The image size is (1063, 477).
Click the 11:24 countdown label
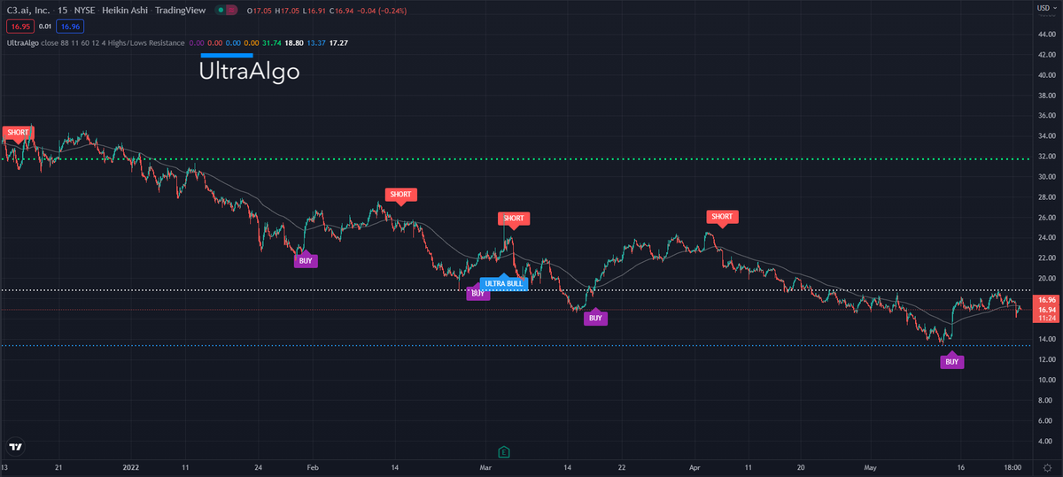(x=1046, y=319)
